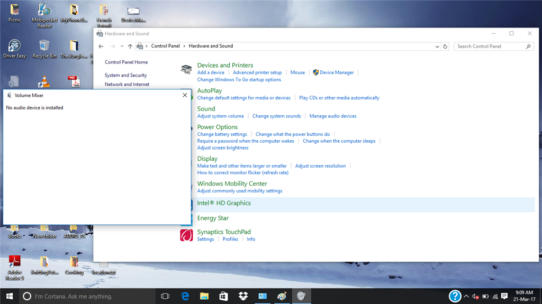542x304 pixels.
Task: Click Manage audio devices
Action: pyautogui.click(x=333, y=116)
